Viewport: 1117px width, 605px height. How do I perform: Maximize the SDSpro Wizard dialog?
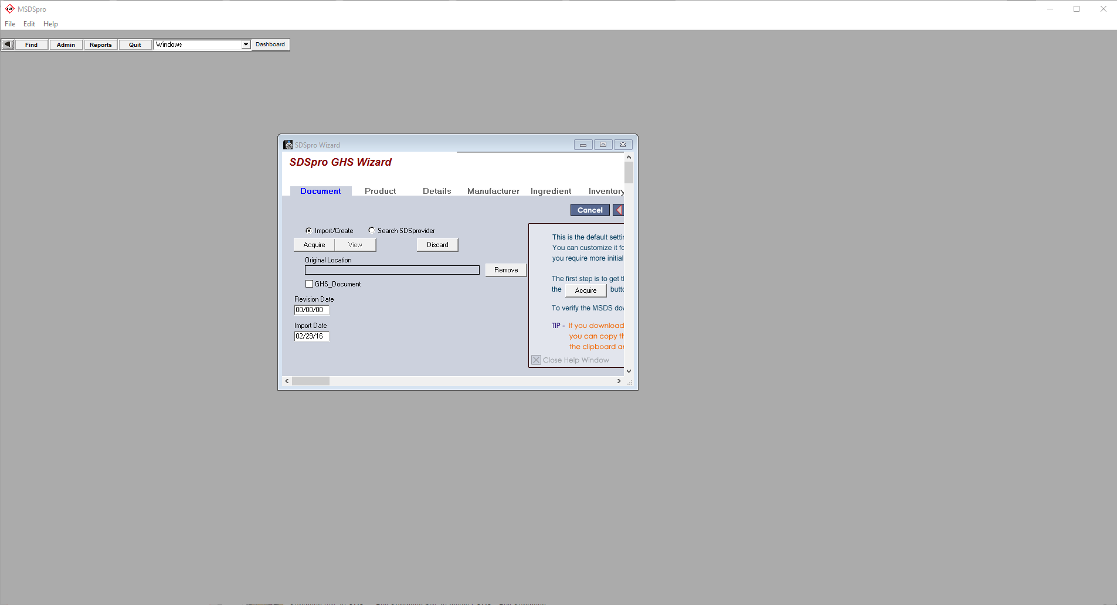tap(603, 145)
